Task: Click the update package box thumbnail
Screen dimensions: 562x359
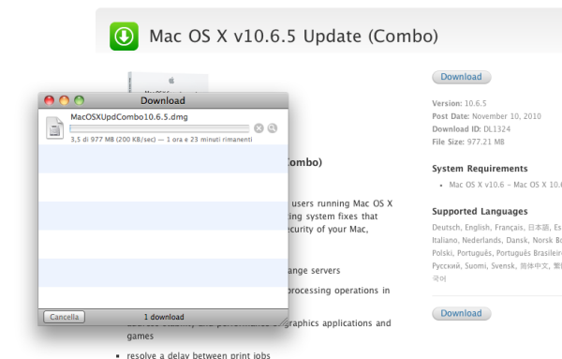Action: pyautogui.click(x=168, y=82)
